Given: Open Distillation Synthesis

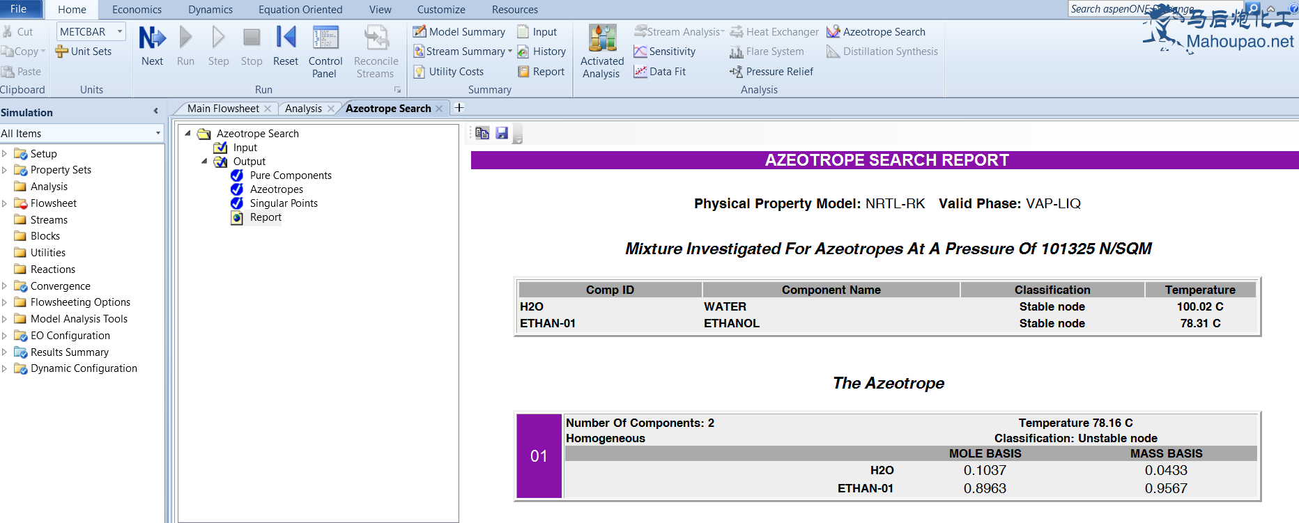Looking at the screenshot, I should (882, 52).
